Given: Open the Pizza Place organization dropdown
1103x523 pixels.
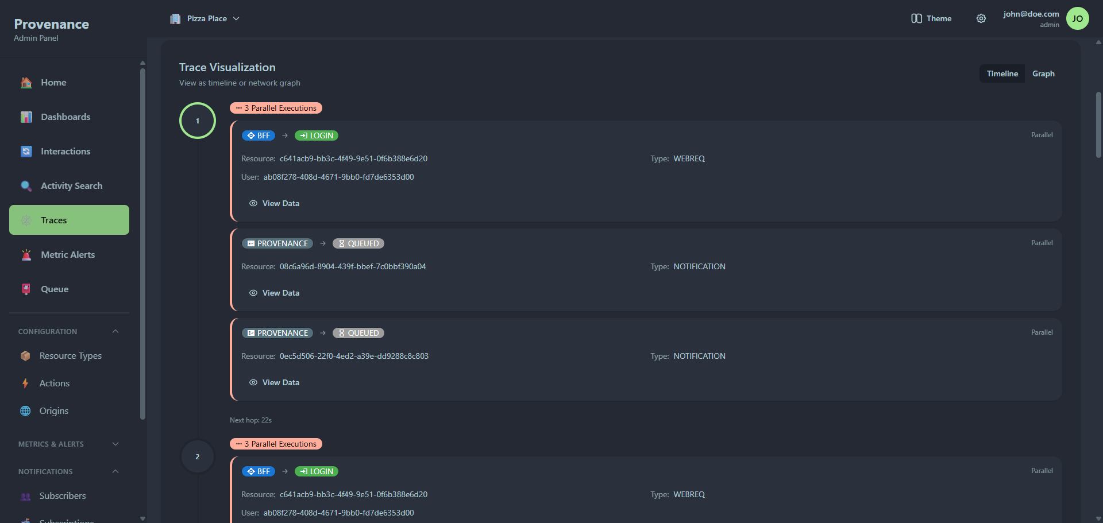Looking at the screenshot, I should point(205,18).
